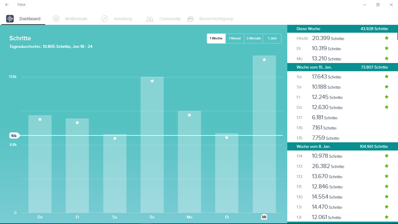Viewport: 398px width, 224px height.
Task: Open the Community tab
Action: [163, 19]
